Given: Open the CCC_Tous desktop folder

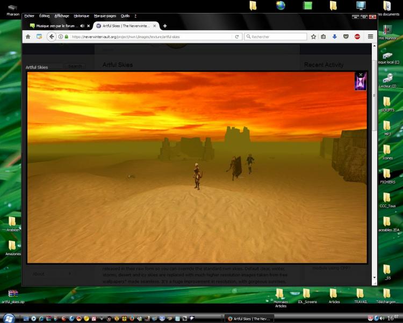Looking at the screenshot, I should [x=387, y=200].
